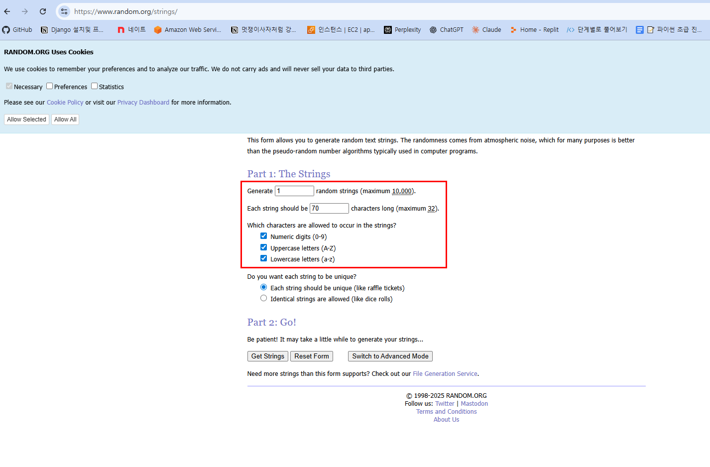Open the Twitter footer link

tap(445, 404)
